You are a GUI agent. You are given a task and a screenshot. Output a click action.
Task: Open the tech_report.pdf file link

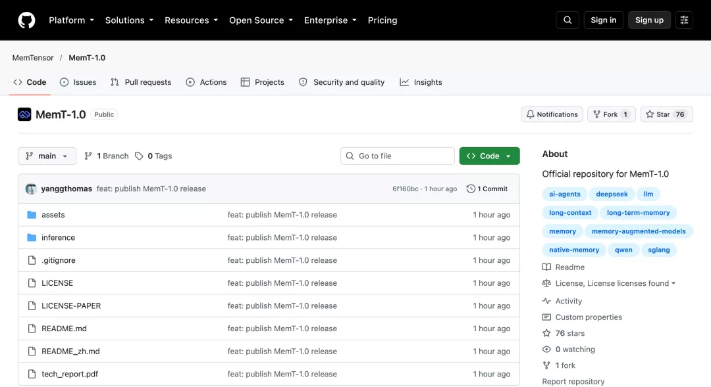(70, 374)
